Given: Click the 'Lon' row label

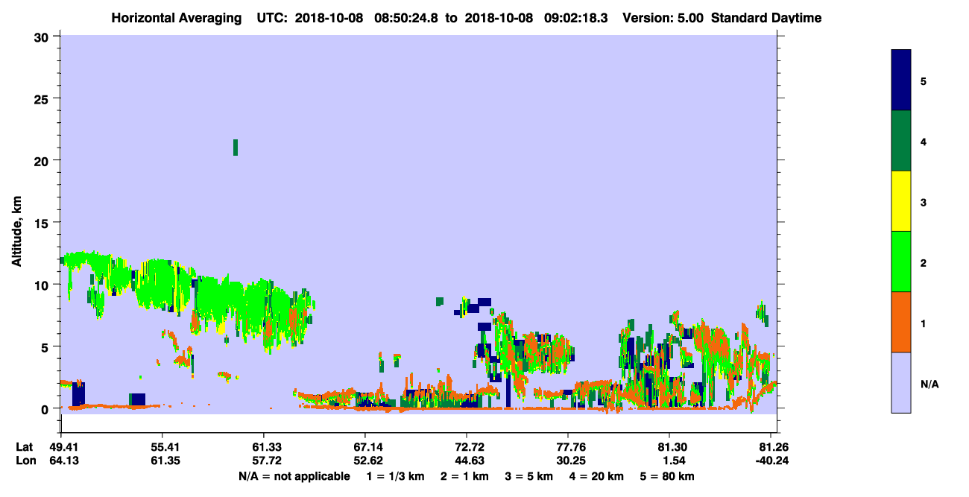Looking at the screenshot, I should (x=25, y=460).
